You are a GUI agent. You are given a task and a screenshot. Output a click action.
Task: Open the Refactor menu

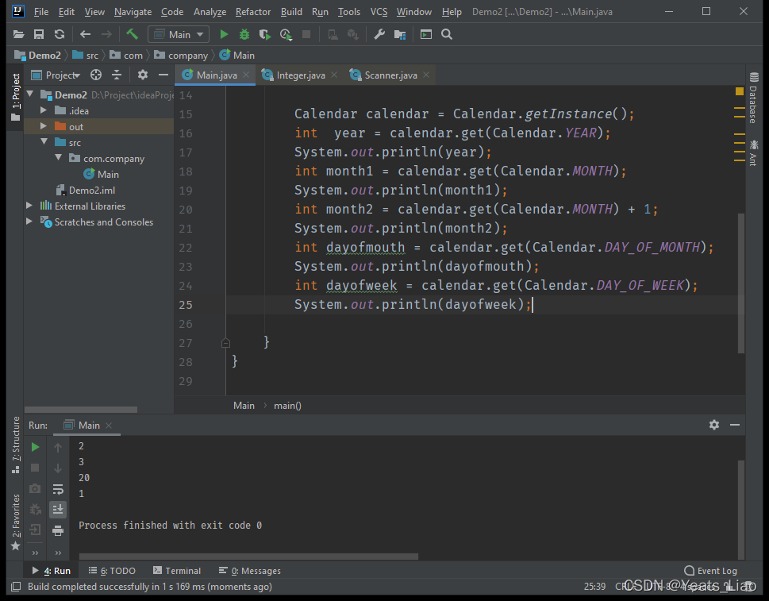click(253, 12)
